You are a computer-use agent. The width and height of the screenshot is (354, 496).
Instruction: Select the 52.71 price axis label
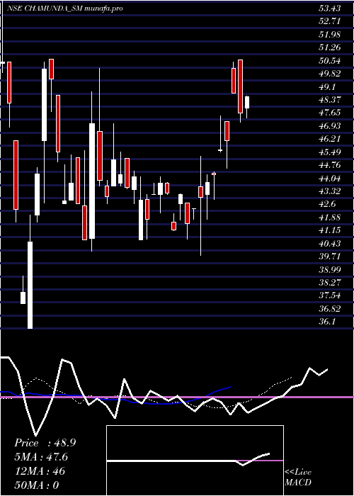coord(329,21)
